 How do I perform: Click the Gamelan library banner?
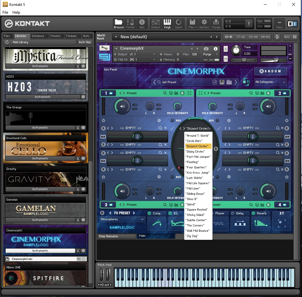point(46,210)
